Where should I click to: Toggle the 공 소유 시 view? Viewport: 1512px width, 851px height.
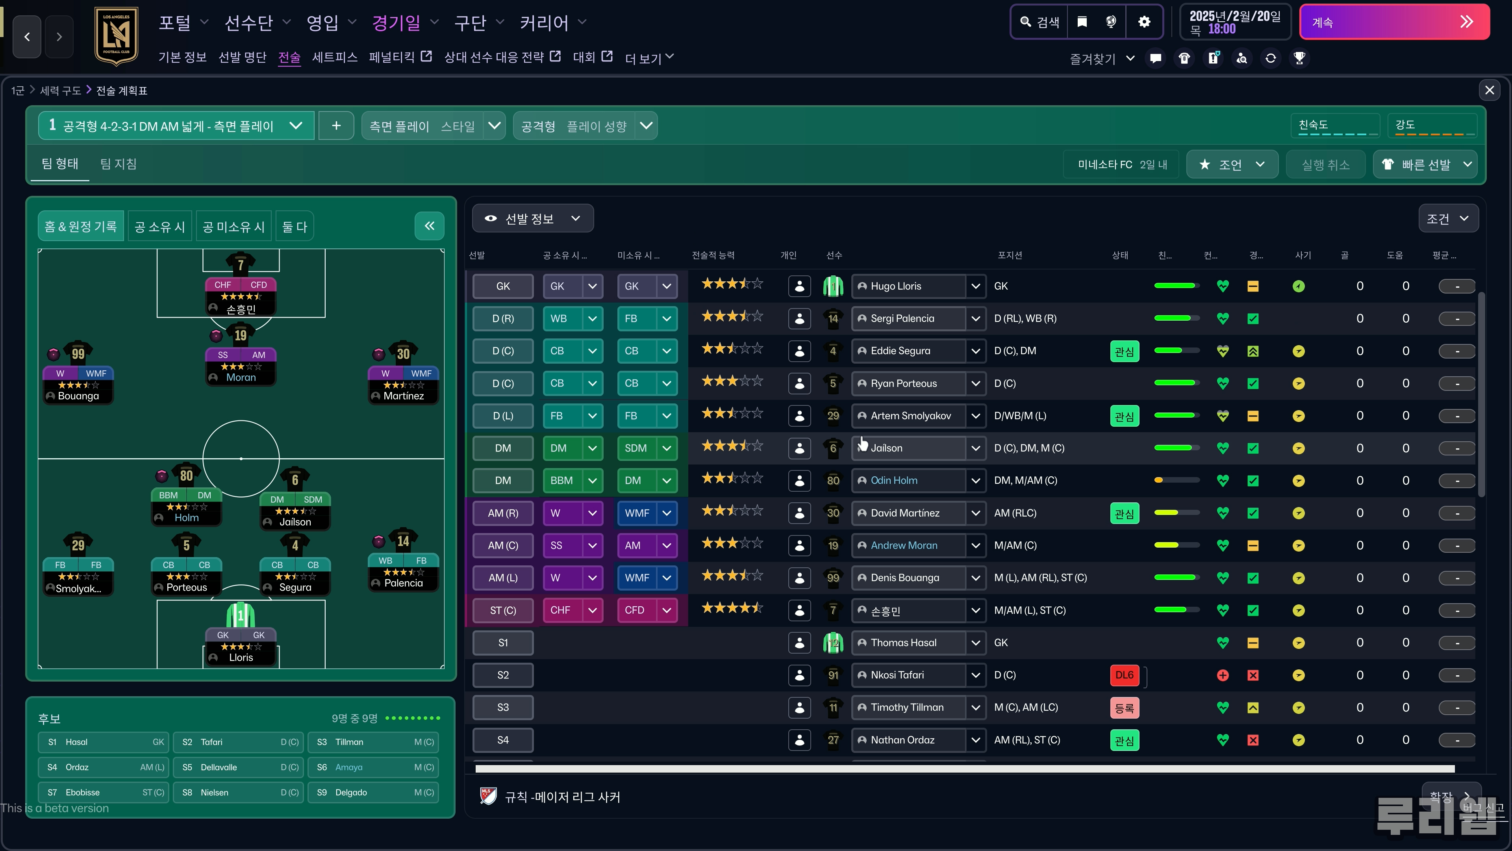click(159, 227)
